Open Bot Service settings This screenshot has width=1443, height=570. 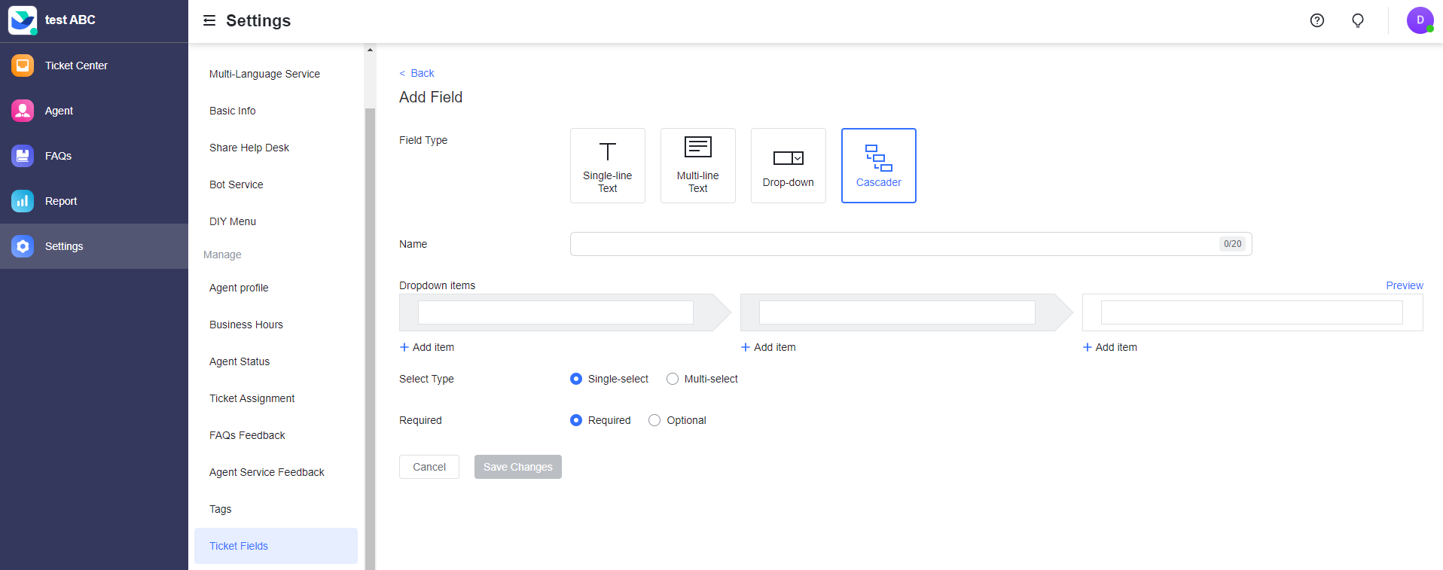coord(236,184)
